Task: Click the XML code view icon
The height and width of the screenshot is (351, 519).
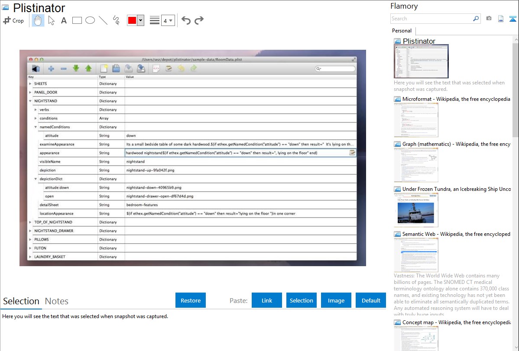Action: (x=156, y=68)
